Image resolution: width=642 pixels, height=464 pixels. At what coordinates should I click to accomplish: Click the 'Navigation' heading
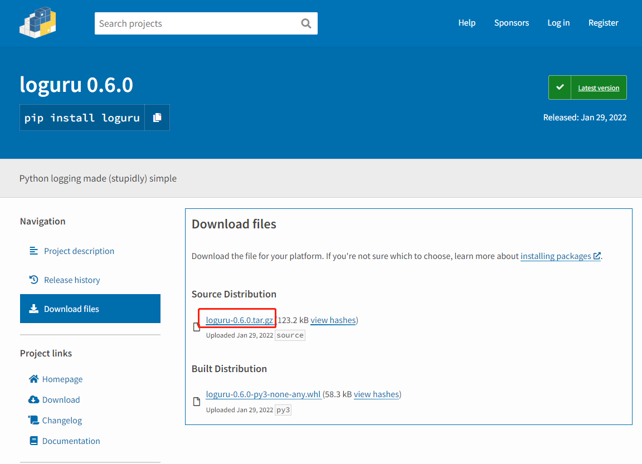pos(42,221)
